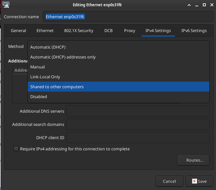
Task: Open the 802.1X Security tab
Action: coord(79,30)
